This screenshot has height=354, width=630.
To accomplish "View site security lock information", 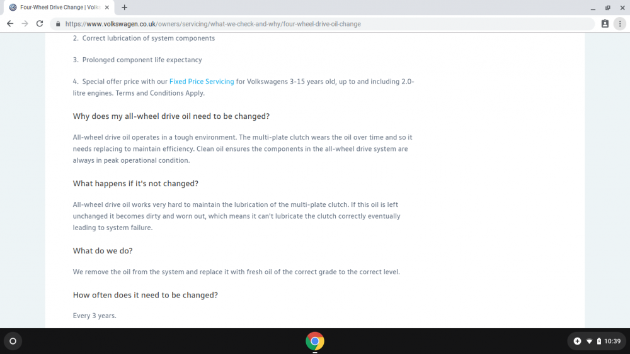I will (x=58, y=24).
